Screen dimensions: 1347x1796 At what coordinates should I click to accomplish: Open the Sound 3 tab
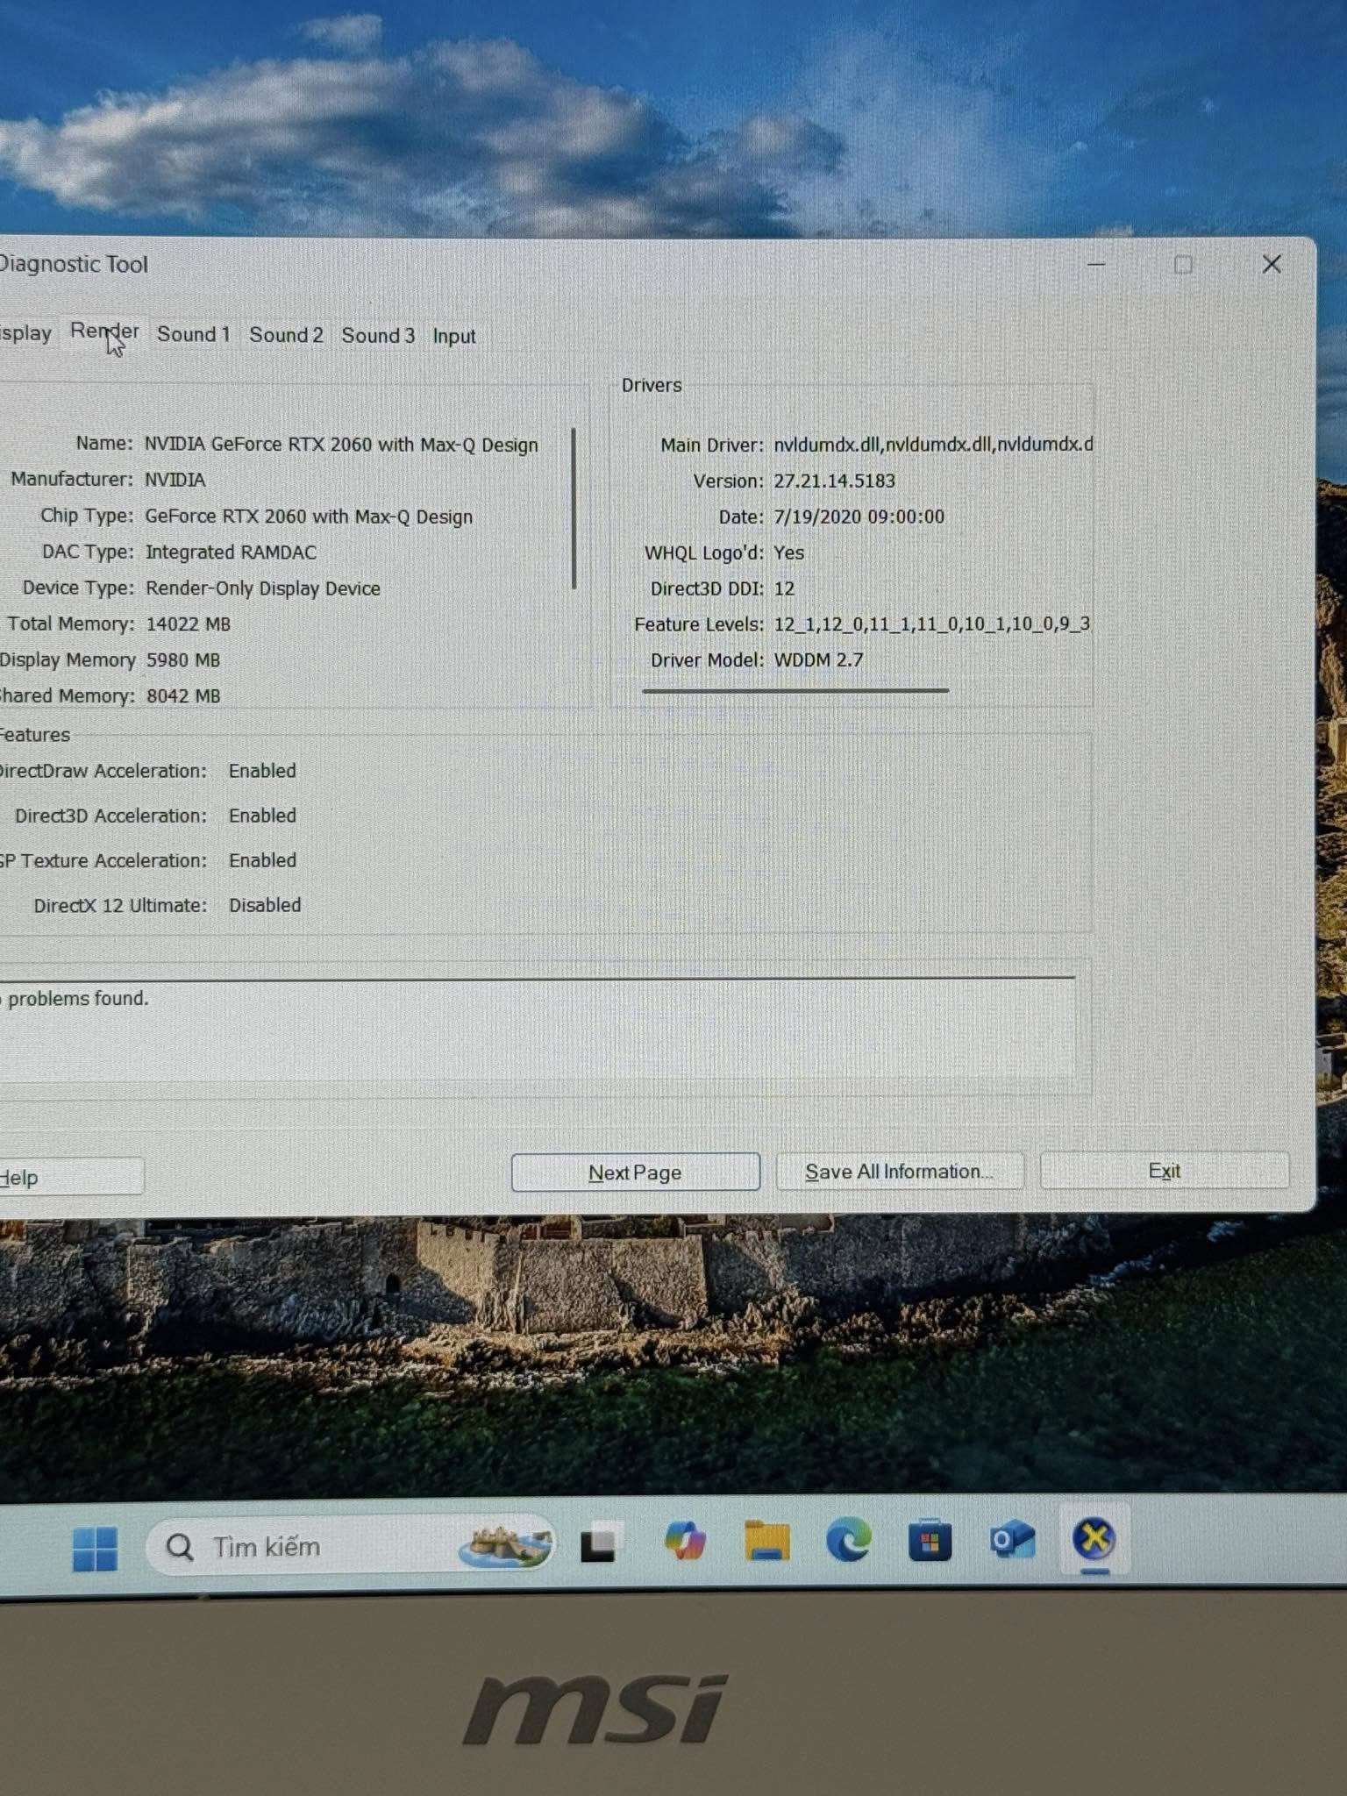coord(378,336)
